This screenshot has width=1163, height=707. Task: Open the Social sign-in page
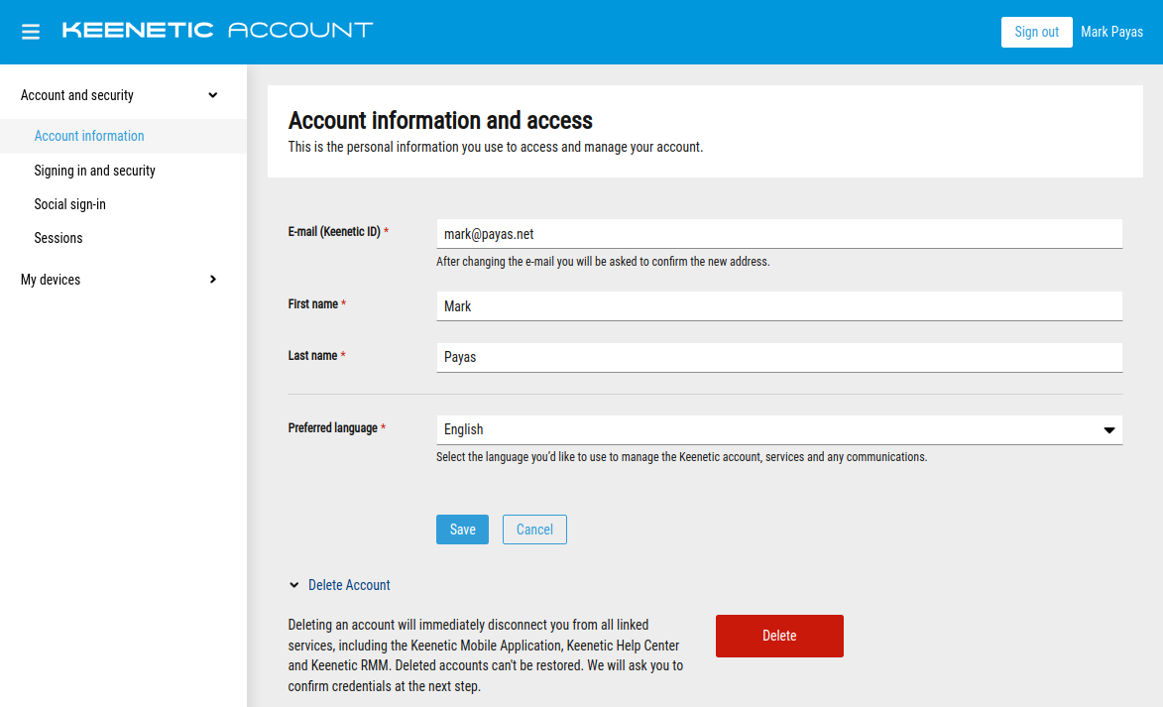point(69,204)
